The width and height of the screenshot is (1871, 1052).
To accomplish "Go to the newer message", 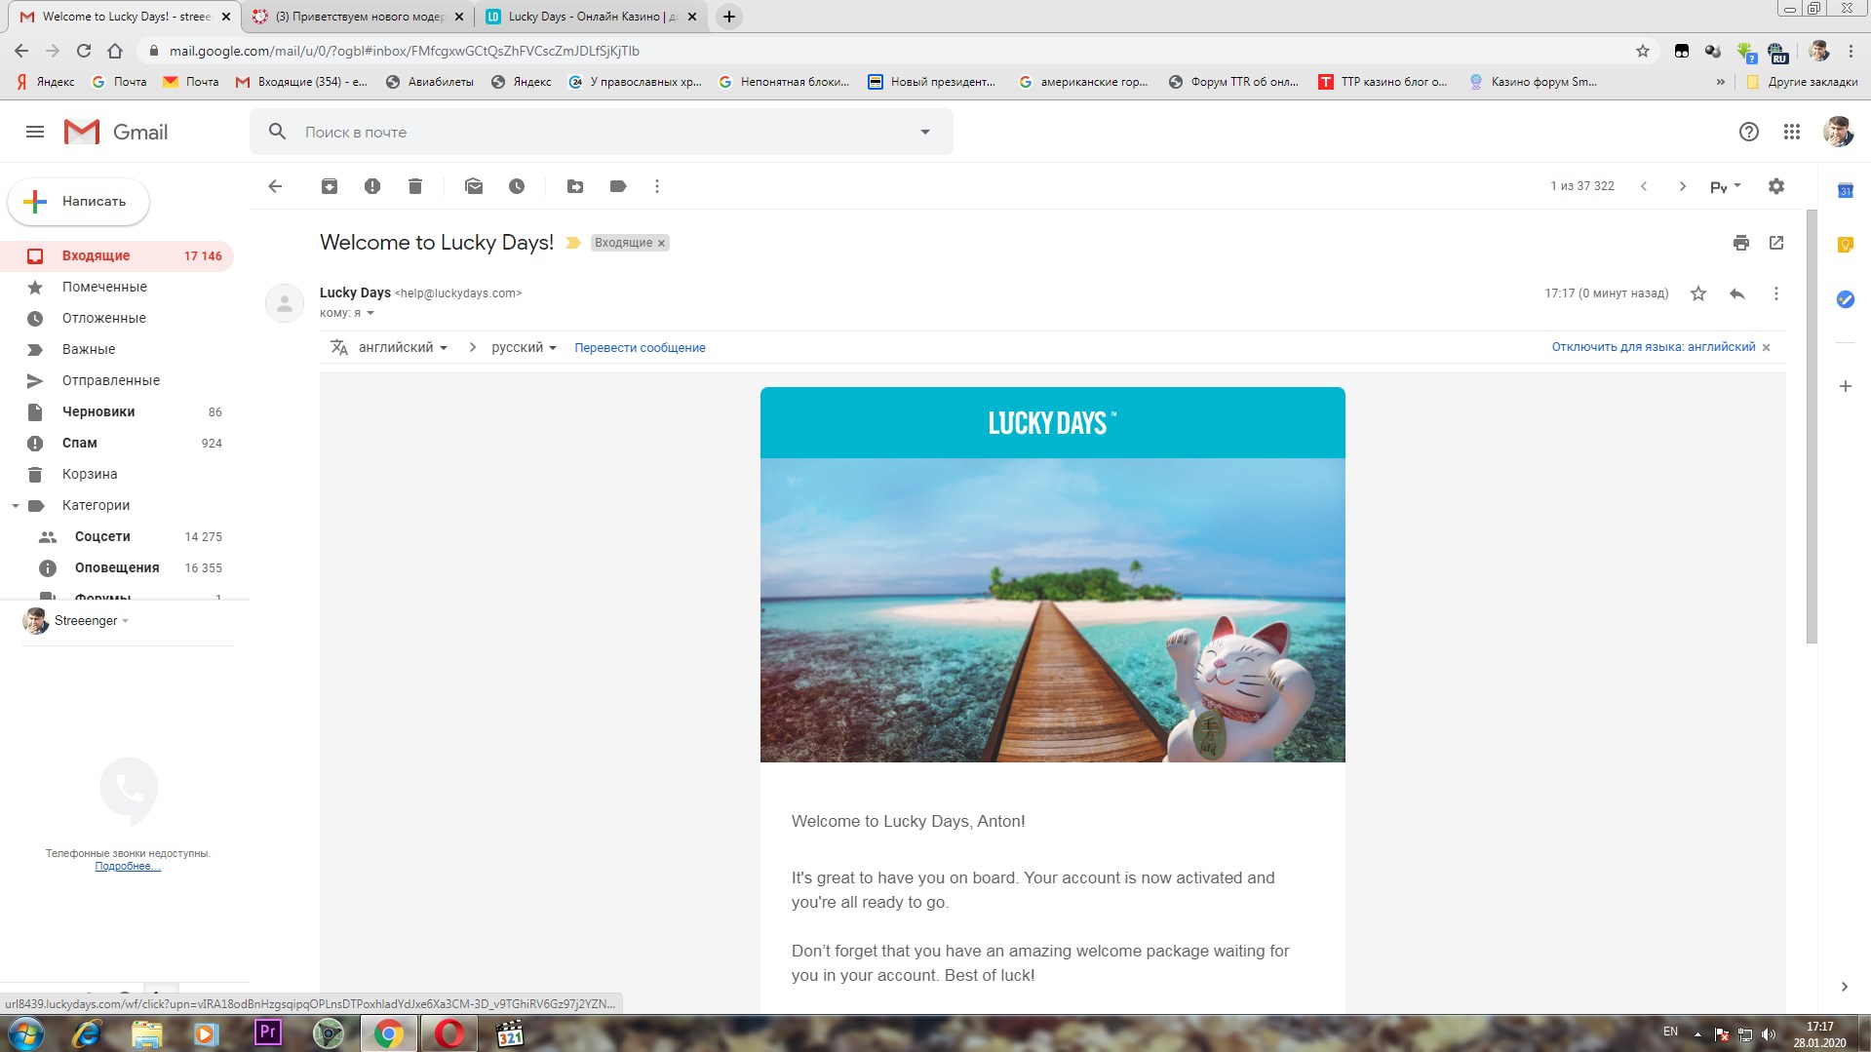I will [1644, 186].
